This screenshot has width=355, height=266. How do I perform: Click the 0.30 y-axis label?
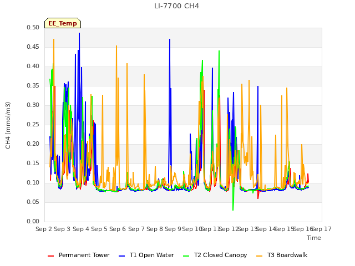coord(33,105)
